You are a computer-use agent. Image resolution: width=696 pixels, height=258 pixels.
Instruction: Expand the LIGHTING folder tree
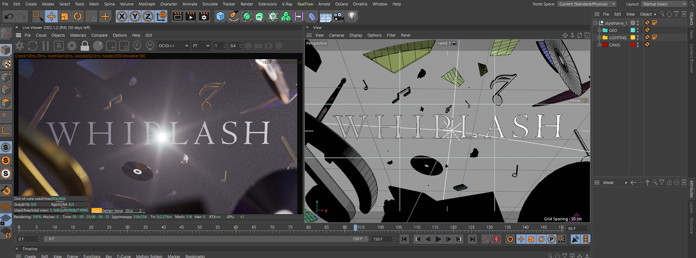pyautogui.click(x=599, y=38)
